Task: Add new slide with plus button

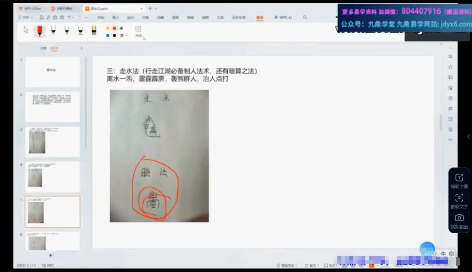Action: tap(50, 255)
